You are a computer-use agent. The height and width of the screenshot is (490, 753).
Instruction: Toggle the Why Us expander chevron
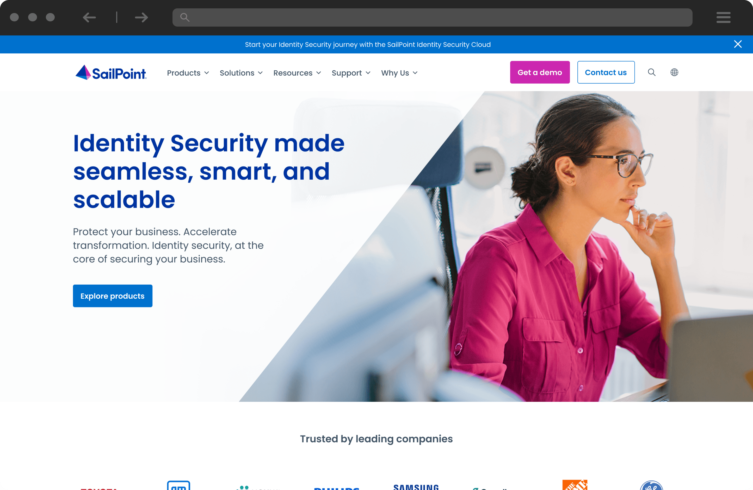tap(416, 72)
